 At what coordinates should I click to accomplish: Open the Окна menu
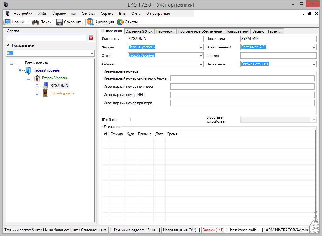pyautogui.click(x=136, y=14)
